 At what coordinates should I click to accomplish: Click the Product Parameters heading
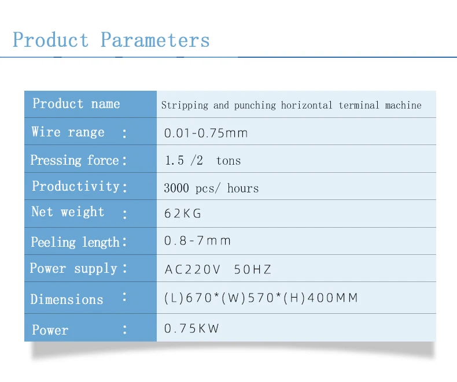(x=111, y=40)
